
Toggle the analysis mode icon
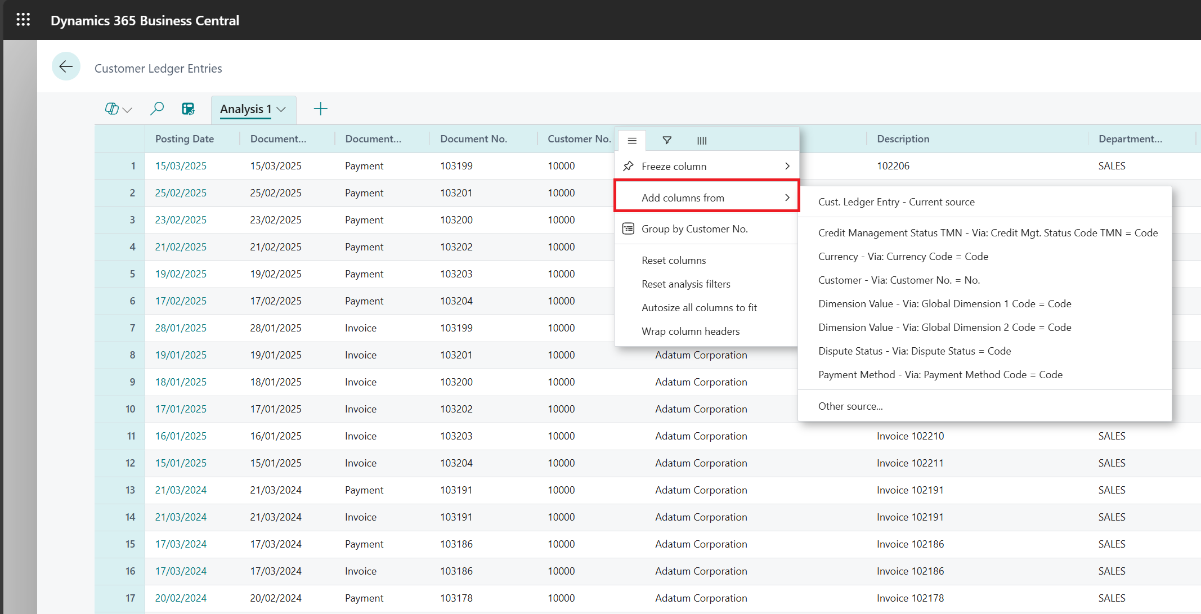tap(188, 109)
